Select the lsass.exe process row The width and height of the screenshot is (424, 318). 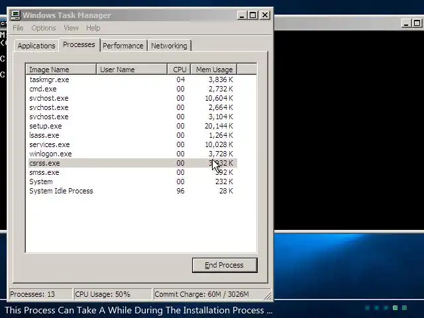(x=132, y=135)
